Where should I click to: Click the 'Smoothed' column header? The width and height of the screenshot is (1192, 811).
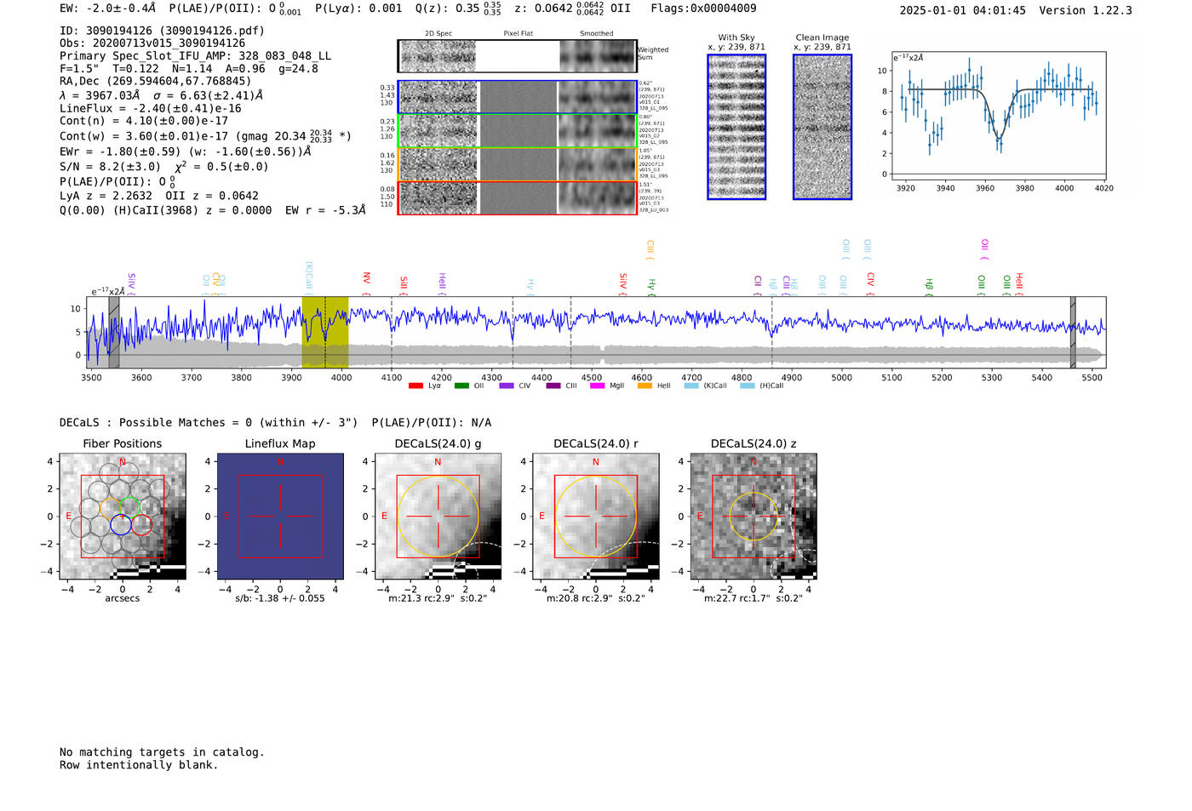pyautogui.click(x=597, y=34)
